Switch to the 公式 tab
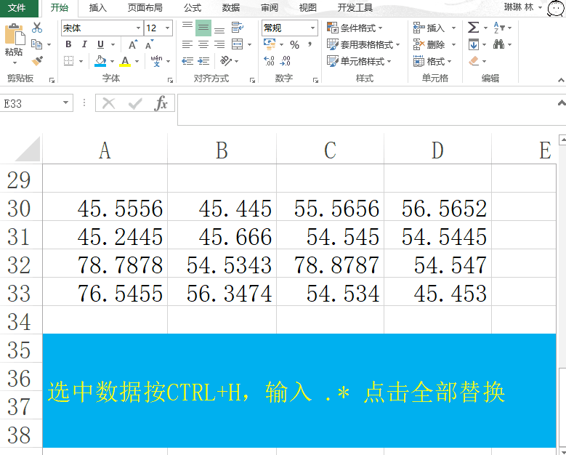Screen dimensions: 566x455 point(192,8)
